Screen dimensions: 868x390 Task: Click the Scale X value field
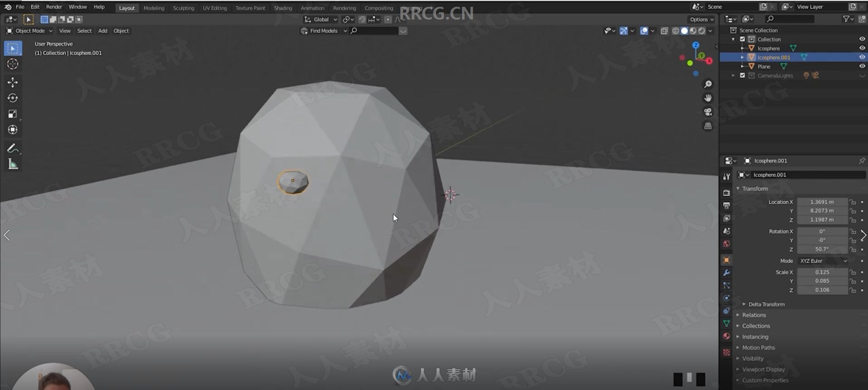pyautogui.click(x=822, y=272)
